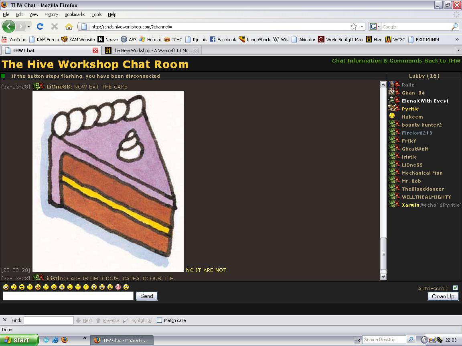Open the location bar history dropdown

coord(362,26)
